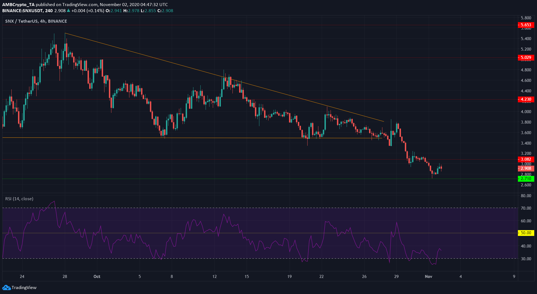Click the TradingView cloud logo icon
The width and height of the screenshot is (537, 294).
[6, 288]
